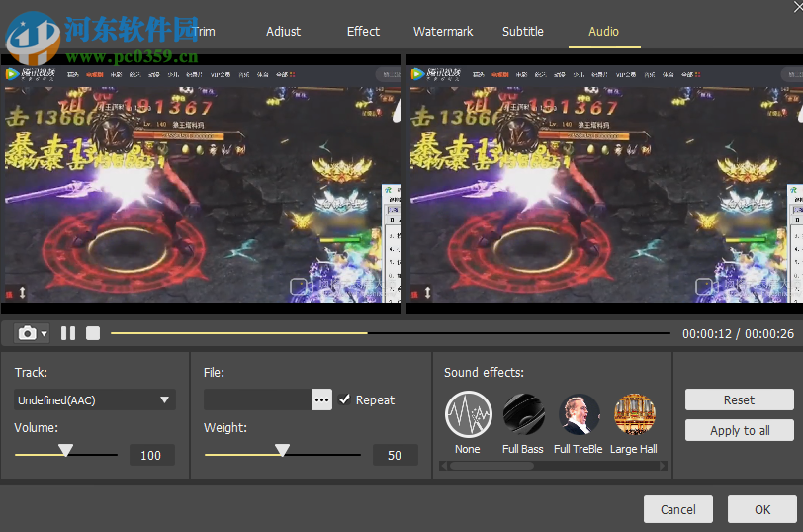Click the Weight value field showing 50
The height and width of the screenshot is (532, 803).
point(395,455)
